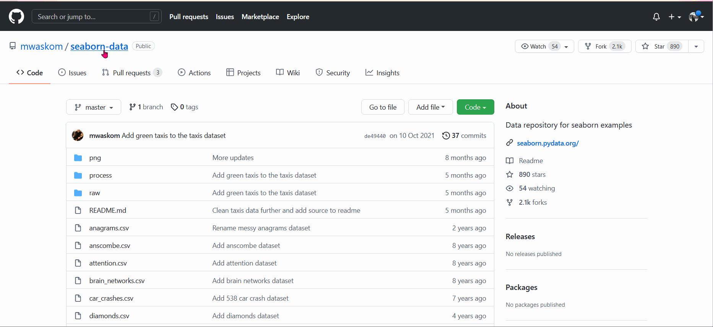This screenshot has width=713, height=327.
Task: Open the Releases heading link
Action: point(520,236)
